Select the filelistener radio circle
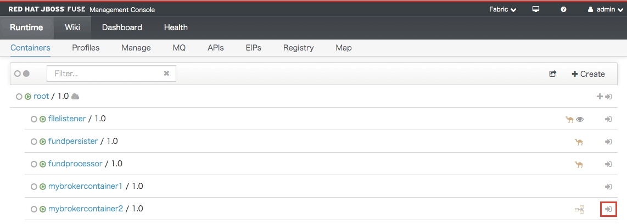 click(34, 119)
